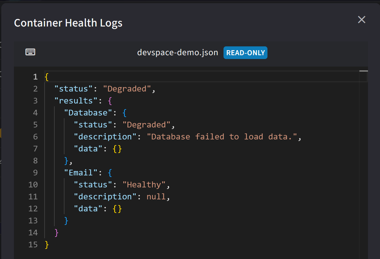
Task: Click line number 4 beside "Database"
Action: [35, 113]
